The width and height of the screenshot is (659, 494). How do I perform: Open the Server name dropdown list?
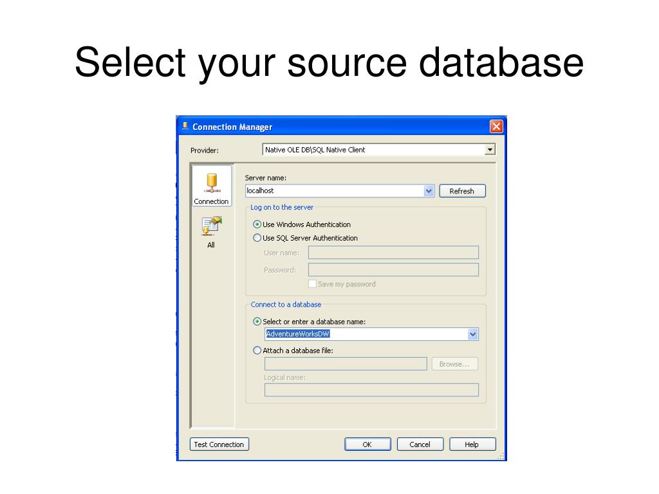tap(429, 191)
